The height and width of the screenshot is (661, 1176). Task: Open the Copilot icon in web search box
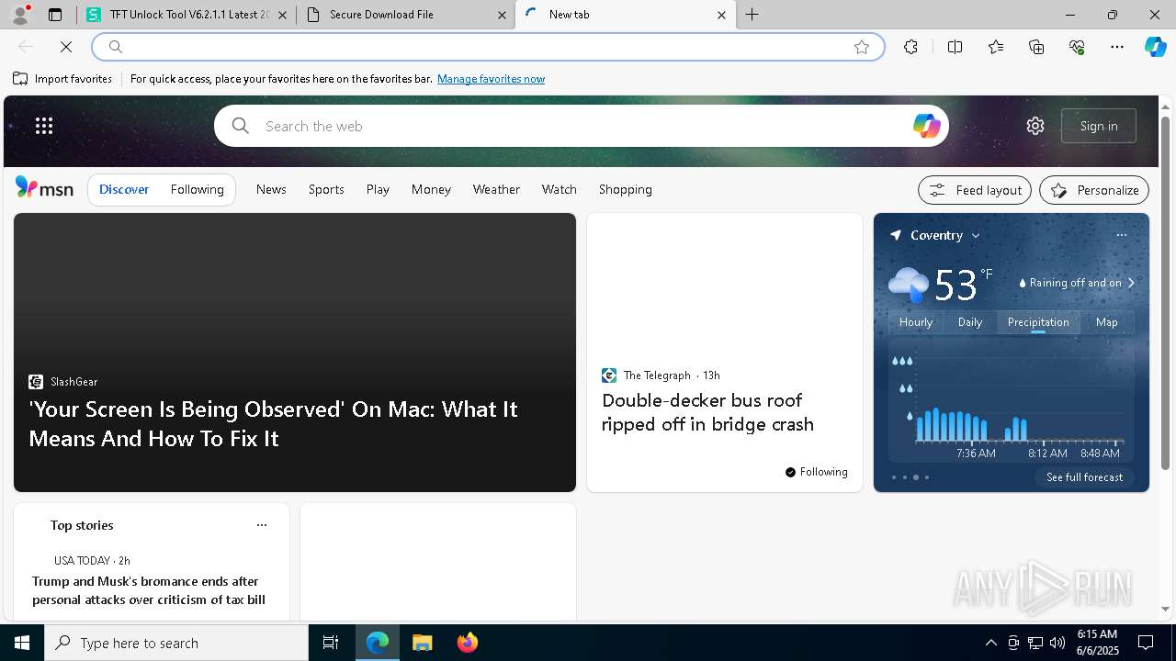coord(926,126)
